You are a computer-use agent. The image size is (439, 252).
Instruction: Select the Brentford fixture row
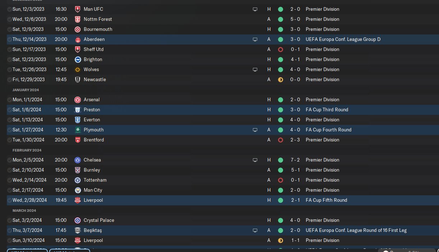click(180, 140)
